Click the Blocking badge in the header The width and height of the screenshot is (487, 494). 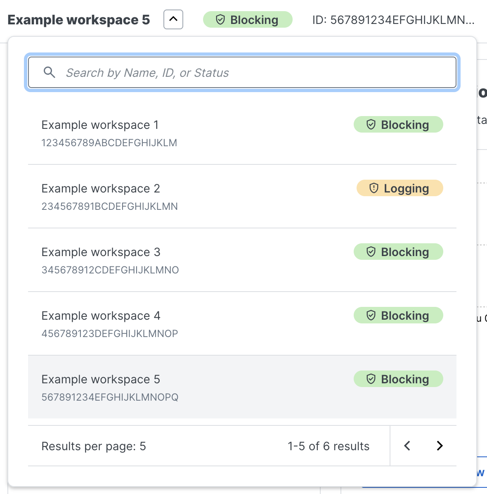[x=248, y=19]
